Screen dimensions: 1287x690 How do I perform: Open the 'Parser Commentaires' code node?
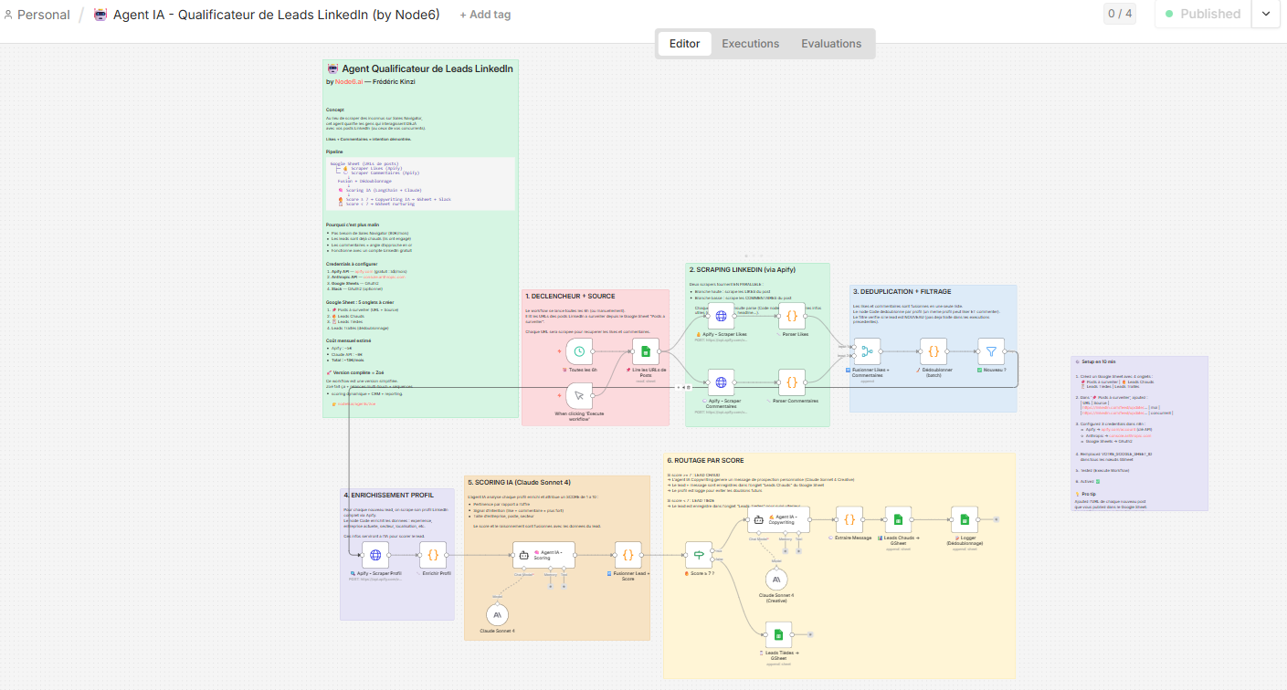(792, 382)
